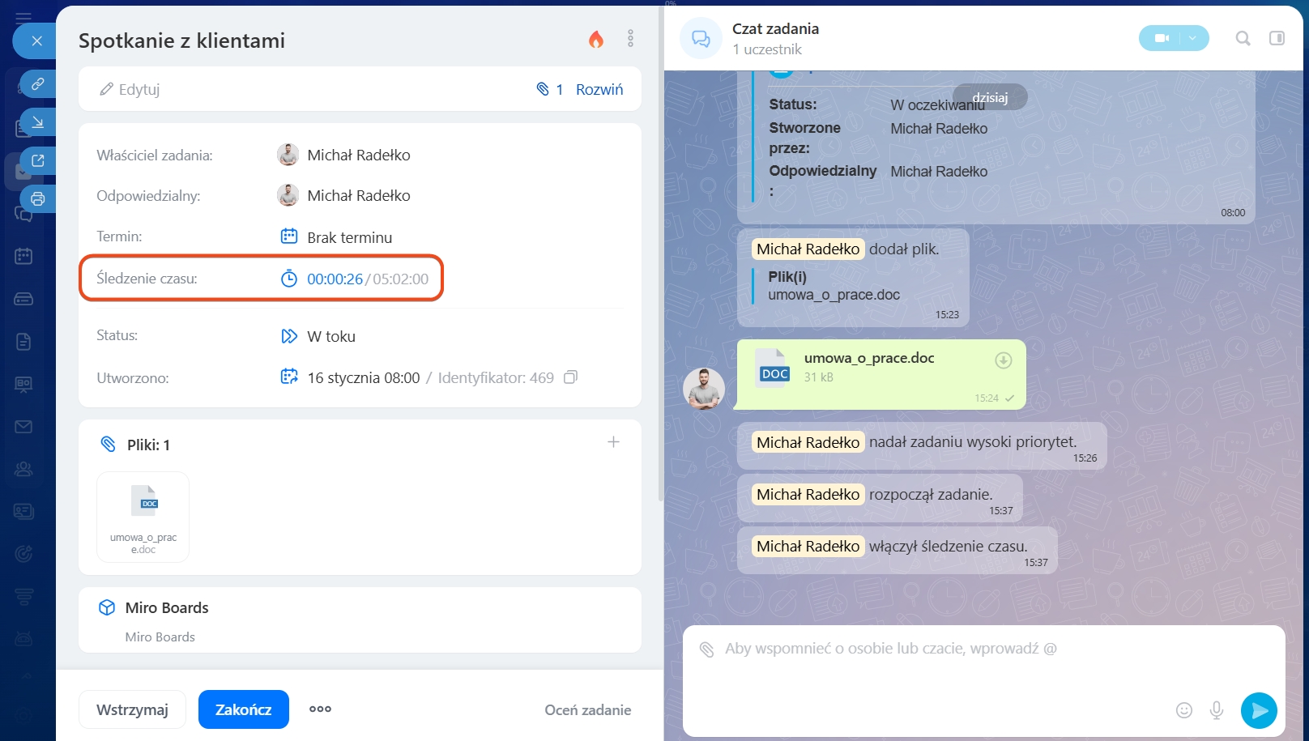Record a voice message with the microphone
The width and height of the screenshot is (1309, 741).
(x=1217, y=710)
